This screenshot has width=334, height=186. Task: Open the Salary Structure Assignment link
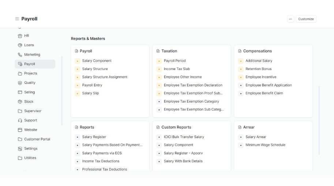coord(105,77)
